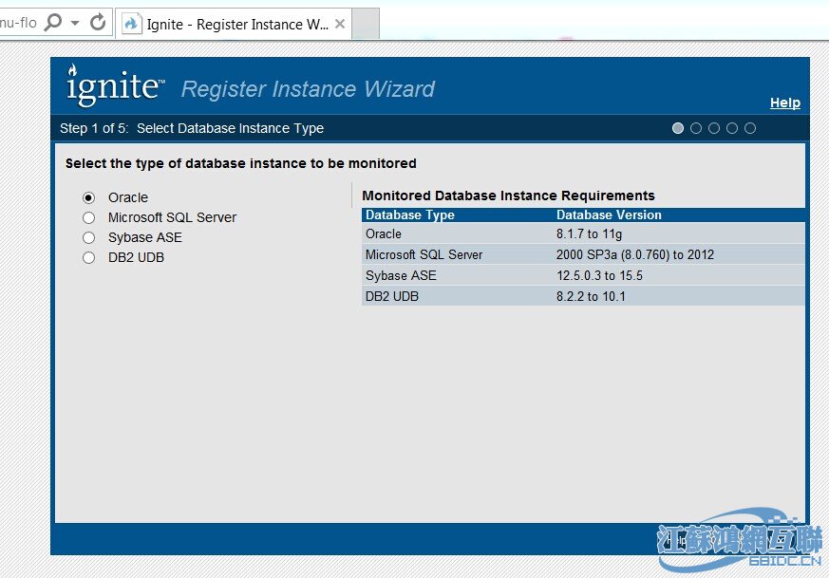Select the Microsoft SQL Server radio button
The width and height of the screenshot is (829, 578).
[x=89, y=217]
